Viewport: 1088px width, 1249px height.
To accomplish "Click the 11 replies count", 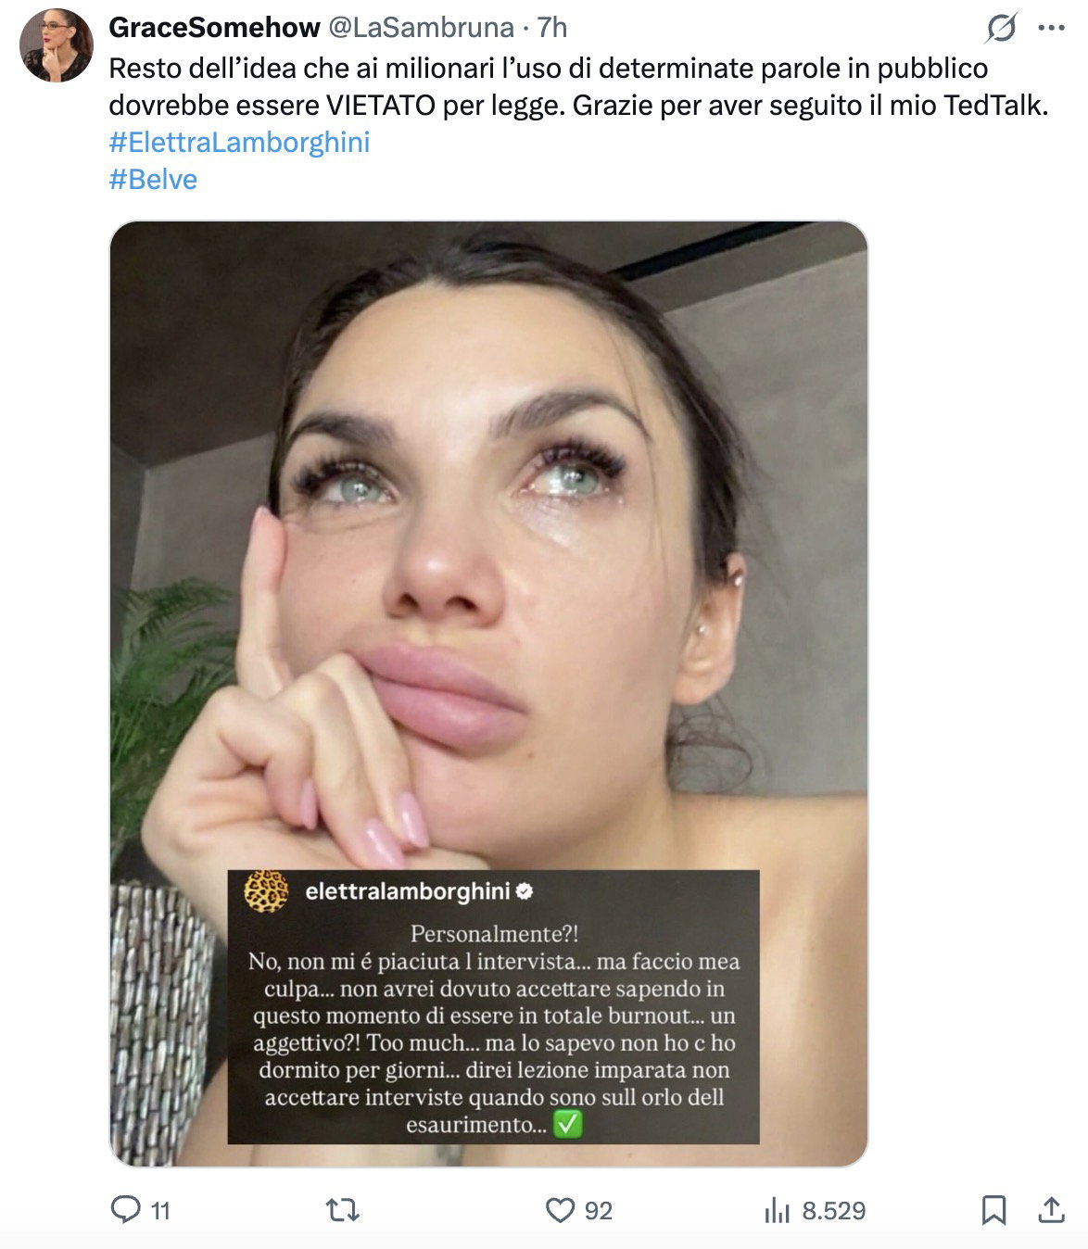I will [x=160, y=1211].
